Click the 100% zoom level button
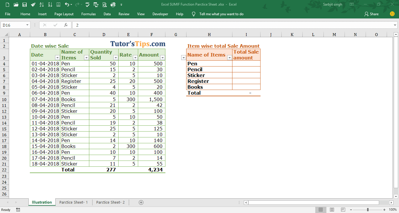 [393, 210]
